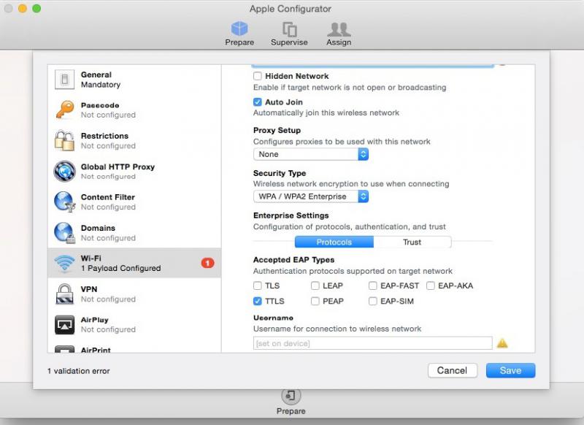Switch to the Trust tab
This screenshot has width=584, height=425.
(412, 242)
